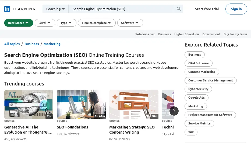Open Buy for my team link

pos(235,34)
